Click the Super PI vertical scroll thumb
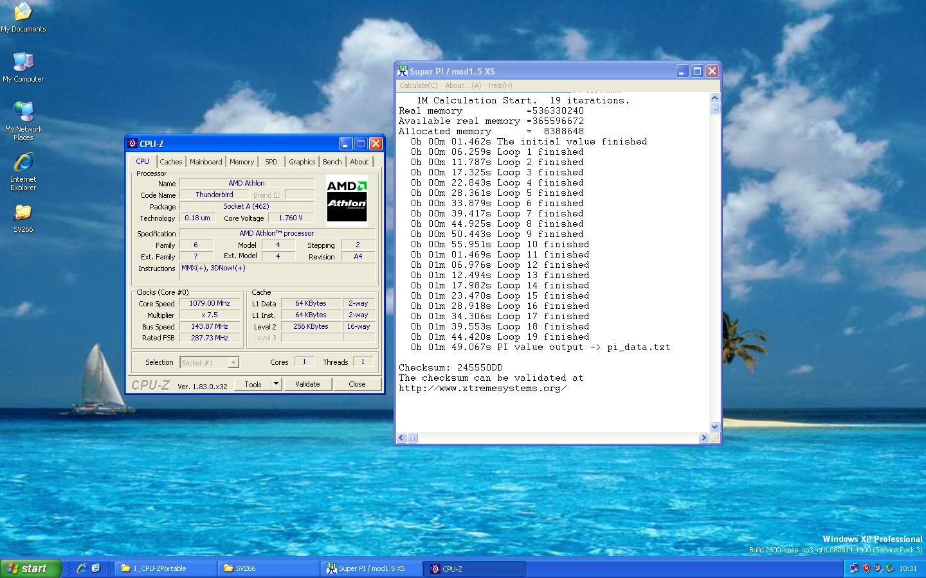 (714, 109)
